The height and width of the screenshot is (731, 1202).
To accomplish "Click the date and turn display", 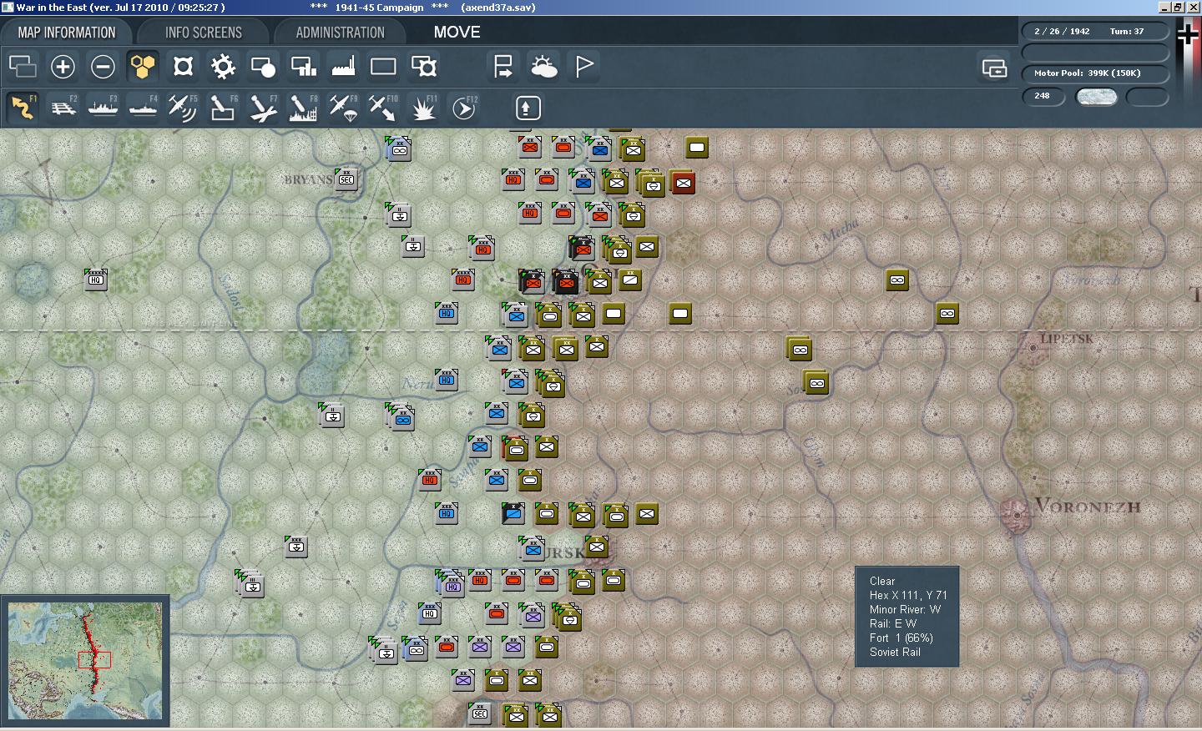I will (1095, 31).
